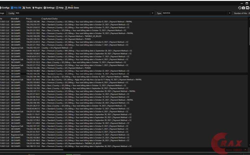Screen dimensions: 250x155
Task: Select the row with billing date October 9, 2021
Action: pos(124,126)
